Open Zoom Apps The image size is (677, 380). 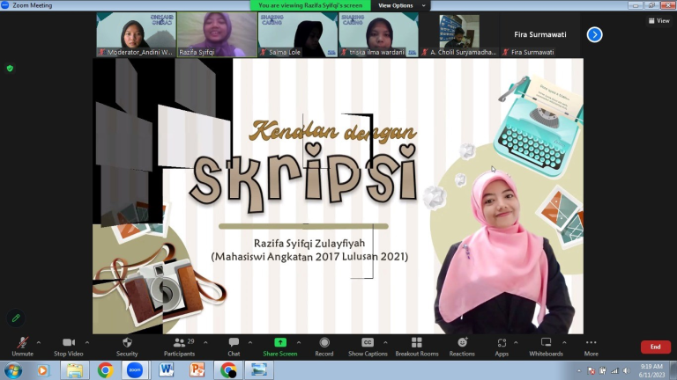pos(502,344)
